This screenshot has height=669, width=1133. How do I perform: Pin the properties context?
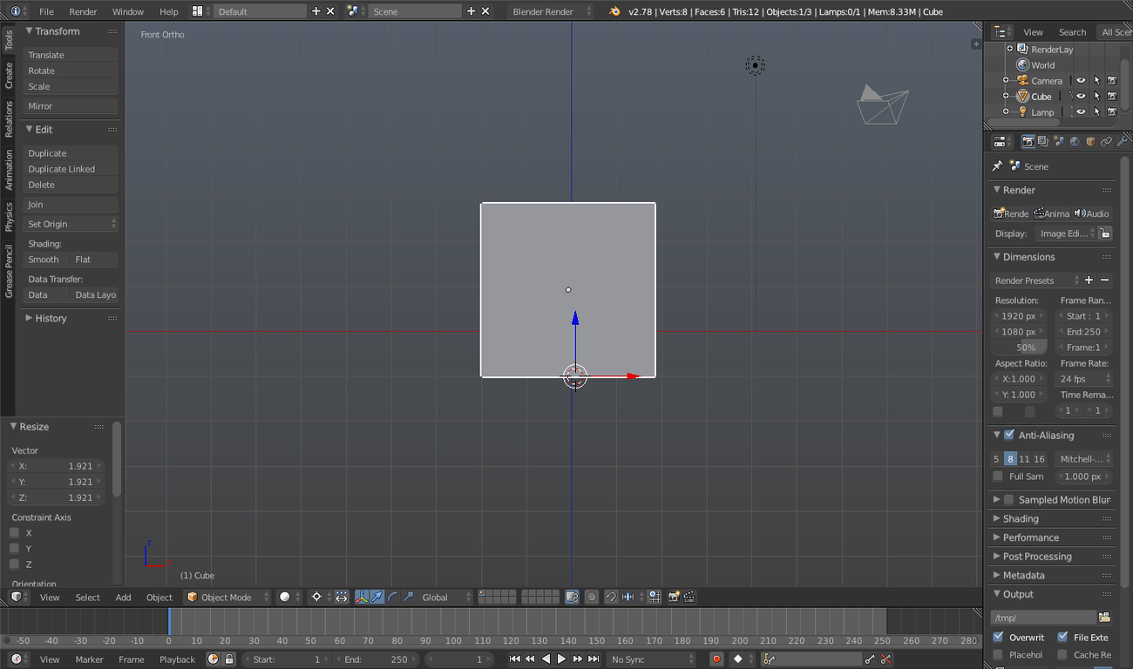pos(998,166)
